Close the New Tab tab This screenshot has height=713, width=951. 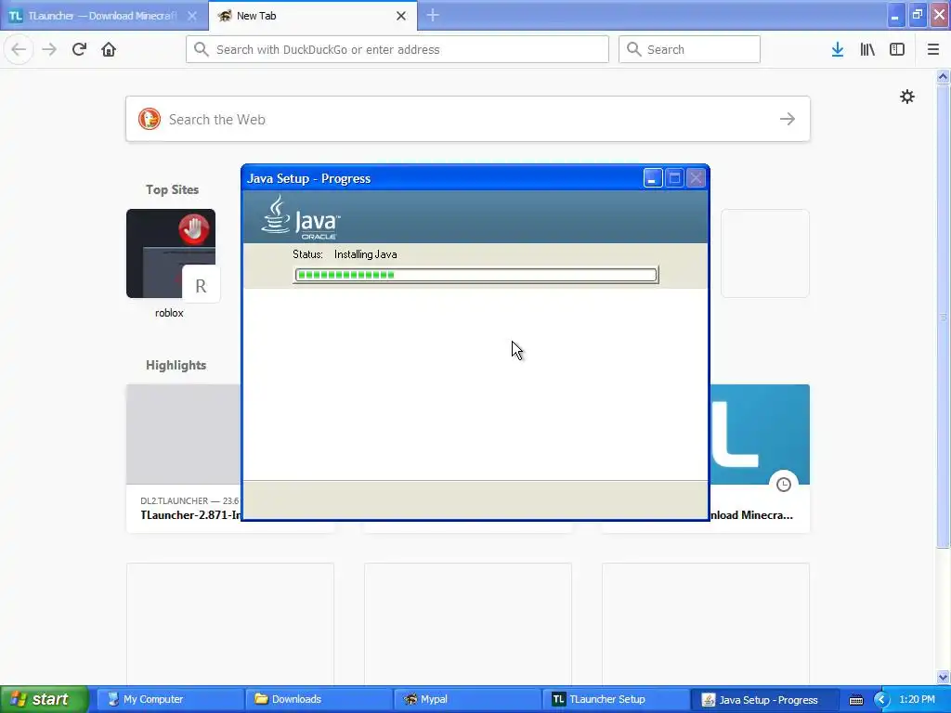click(x=401, y=16)
